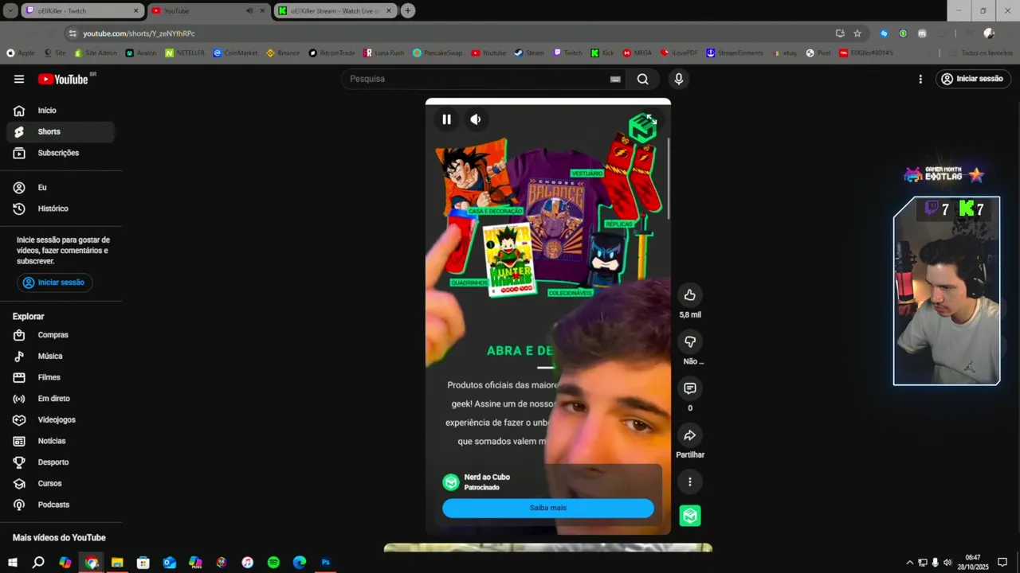Open the Binance bookmark
This screenshot has width=1020, height=573.
283,53
